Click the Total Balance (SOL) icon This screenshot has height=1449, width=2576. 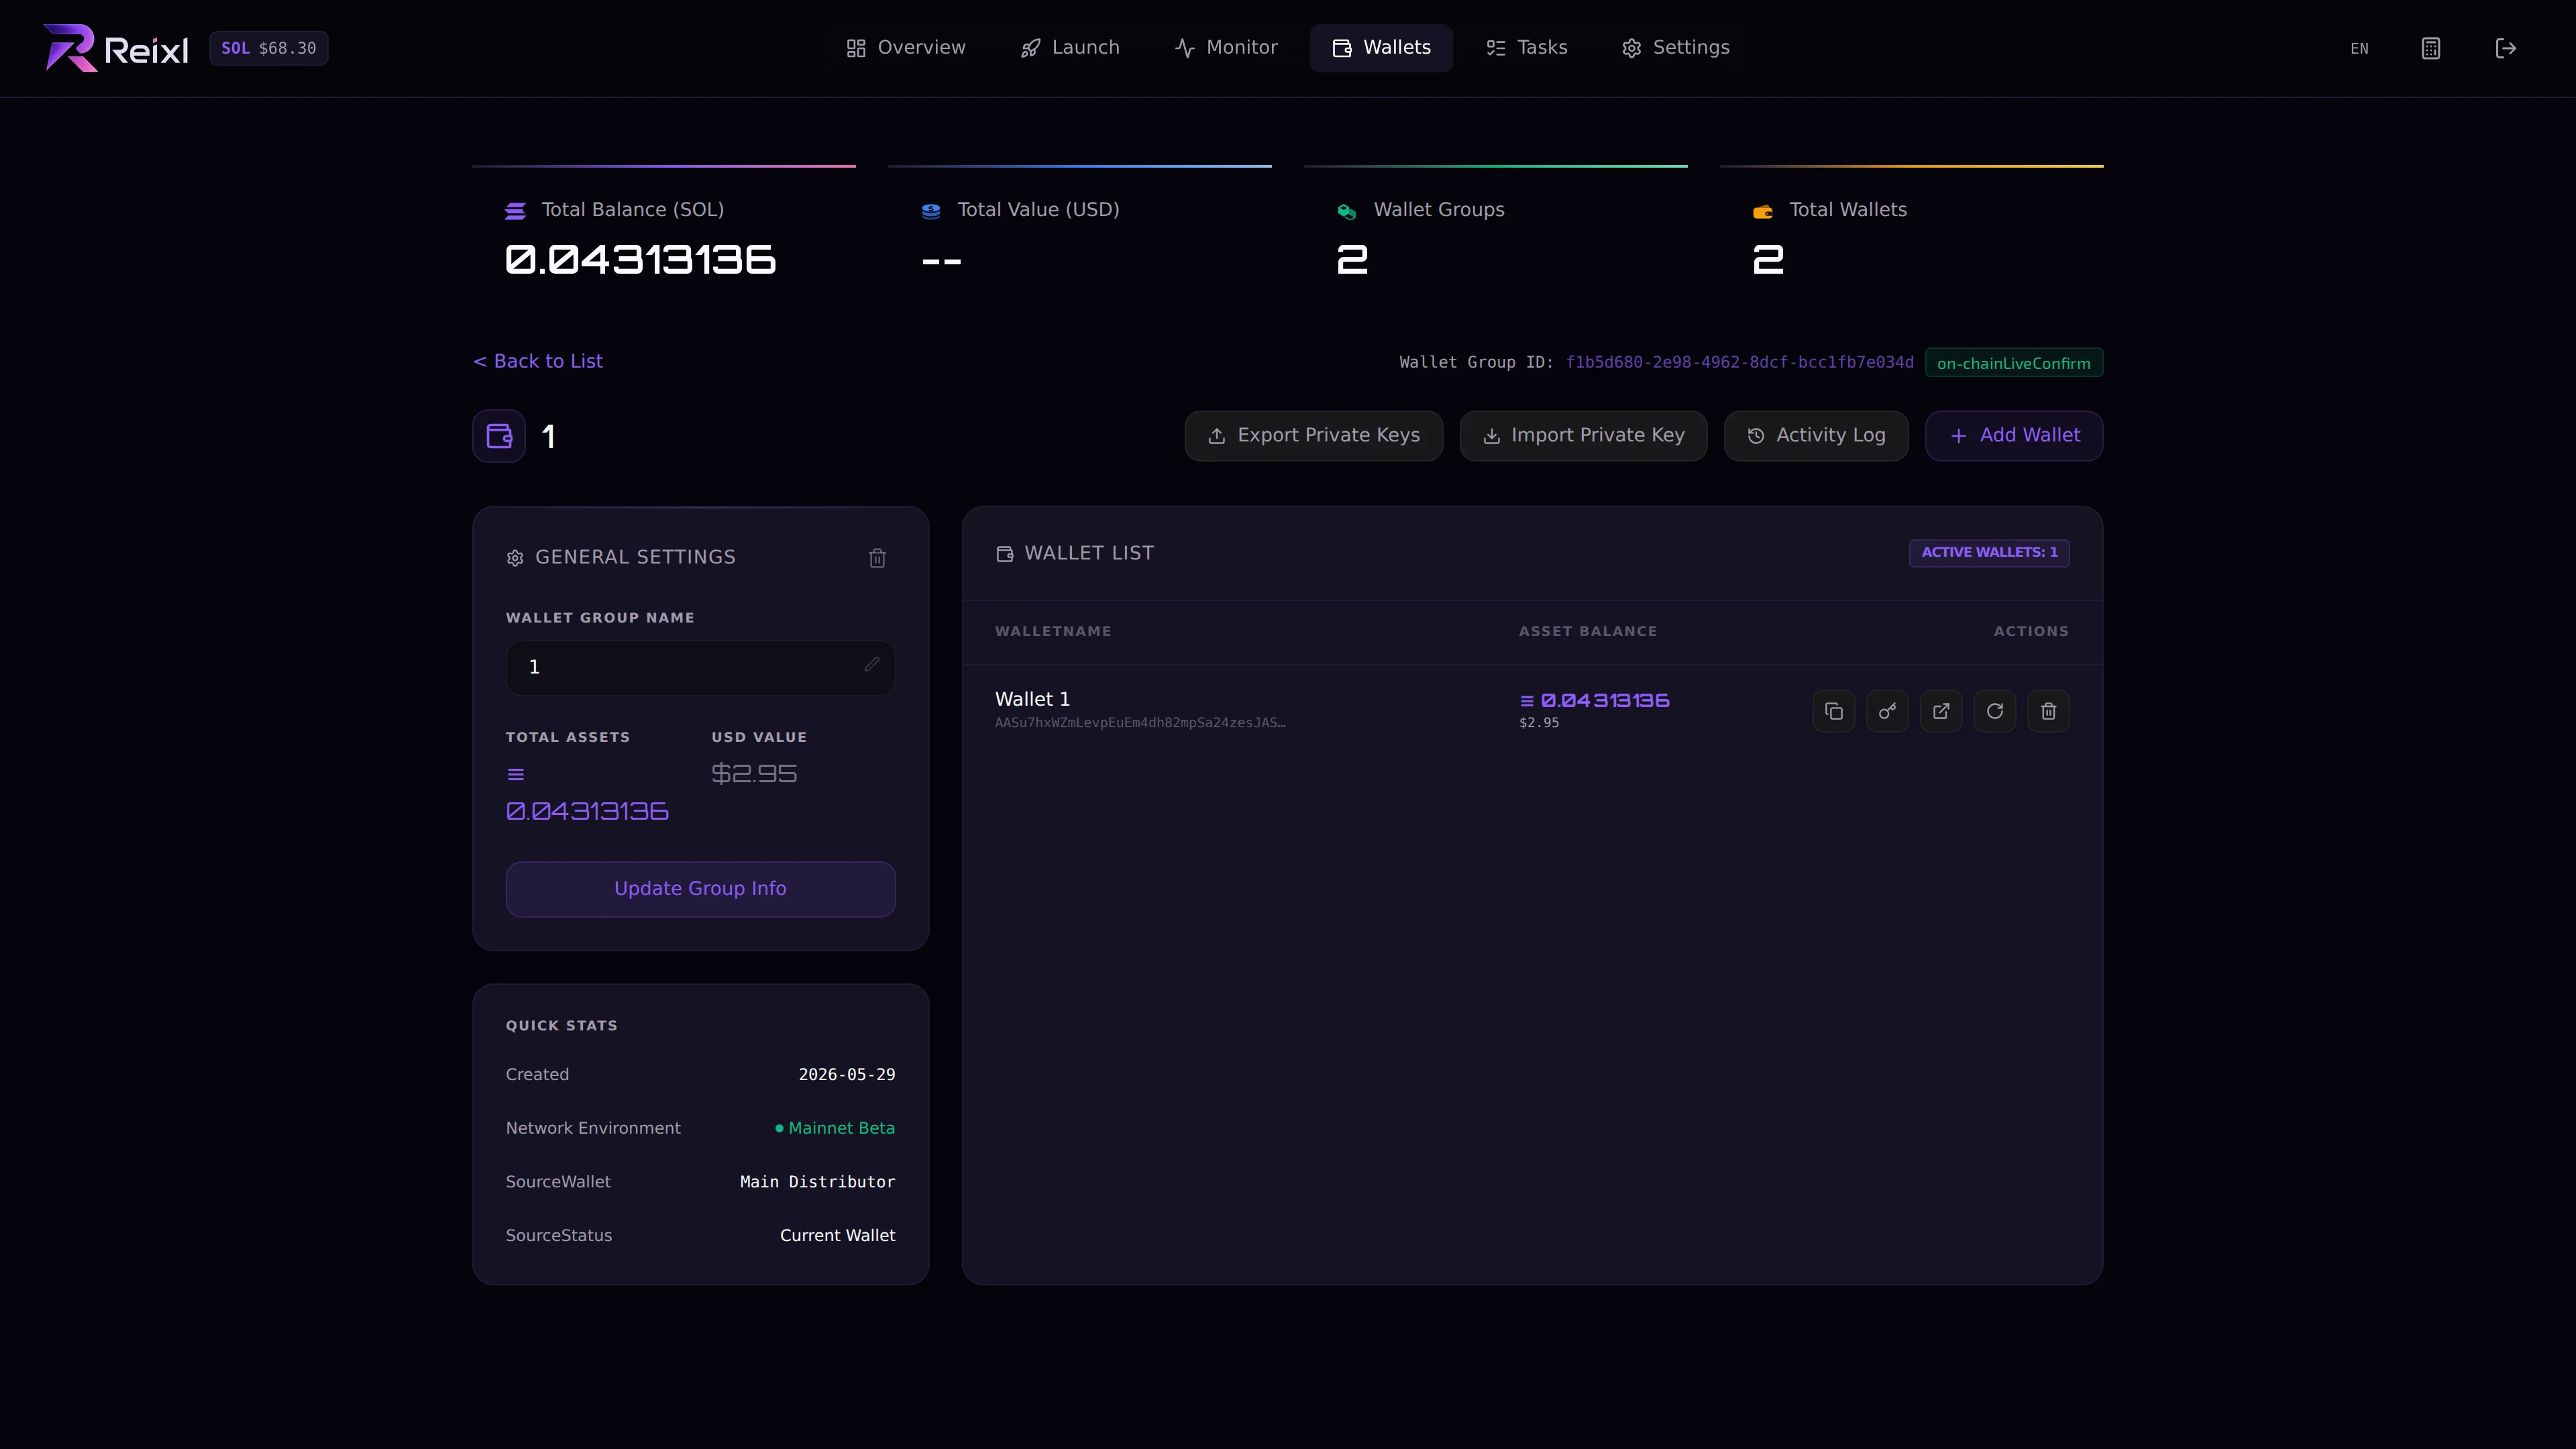point(515,211)
